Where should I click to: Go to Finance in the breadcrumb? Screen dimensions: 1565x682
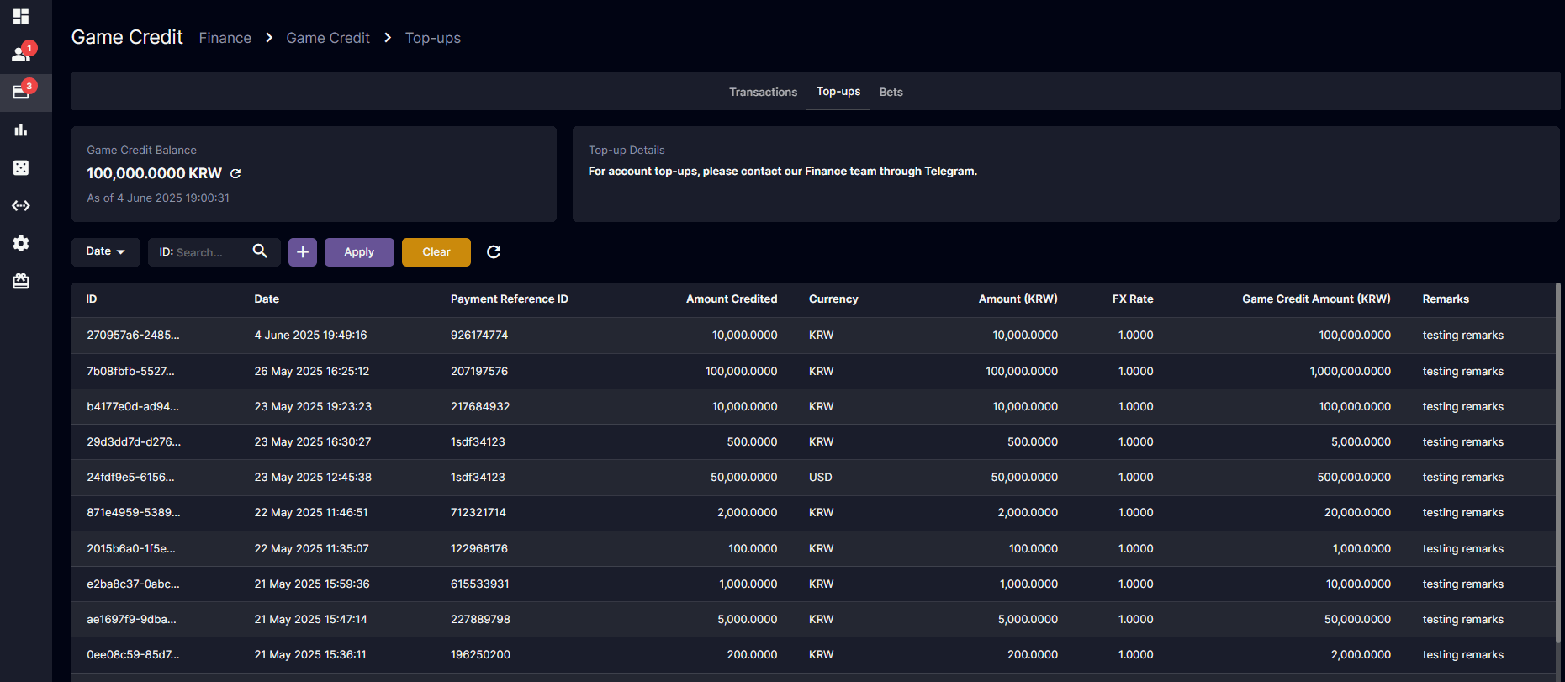tap(225, 38)
